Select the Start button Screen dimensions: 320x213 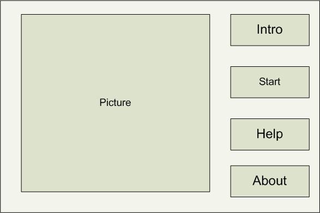point(270,82)
